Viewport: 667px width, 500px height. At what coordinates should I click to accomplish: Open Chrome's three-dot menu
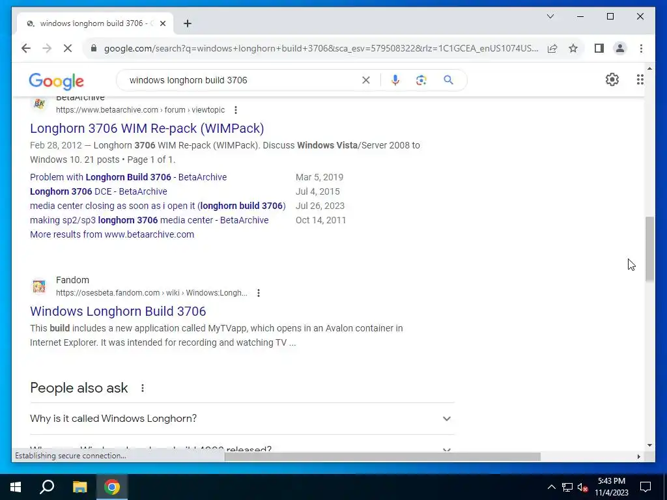pos(641,48)
